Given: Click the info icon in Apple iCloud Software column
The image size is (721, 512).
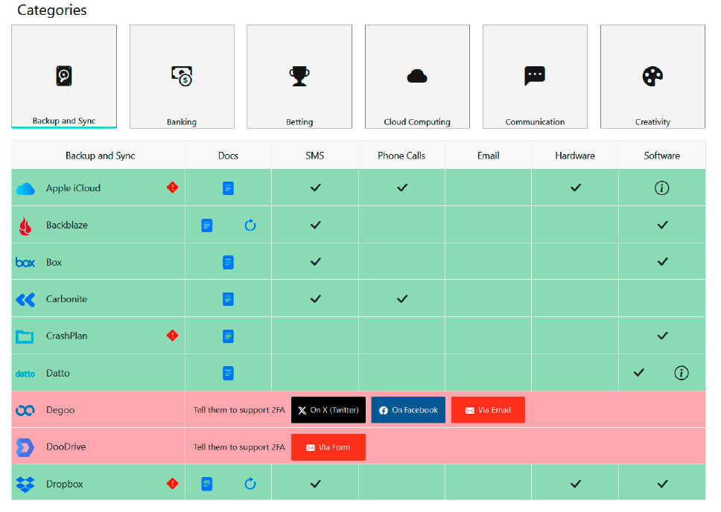Looking at the screenshot, I should [x=661, y=188].
